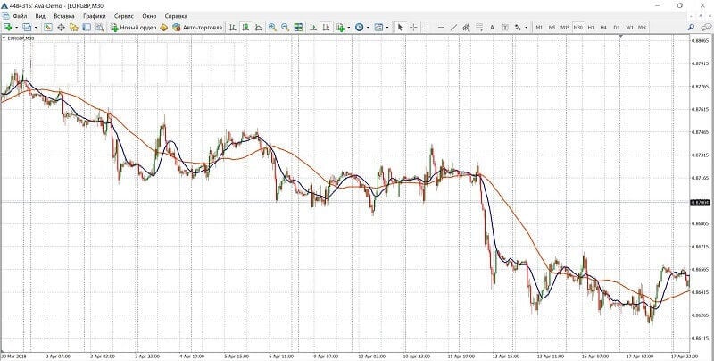Open the Сервис menu
This screenshot has width=714, height=361.
(x=124, y=16)
